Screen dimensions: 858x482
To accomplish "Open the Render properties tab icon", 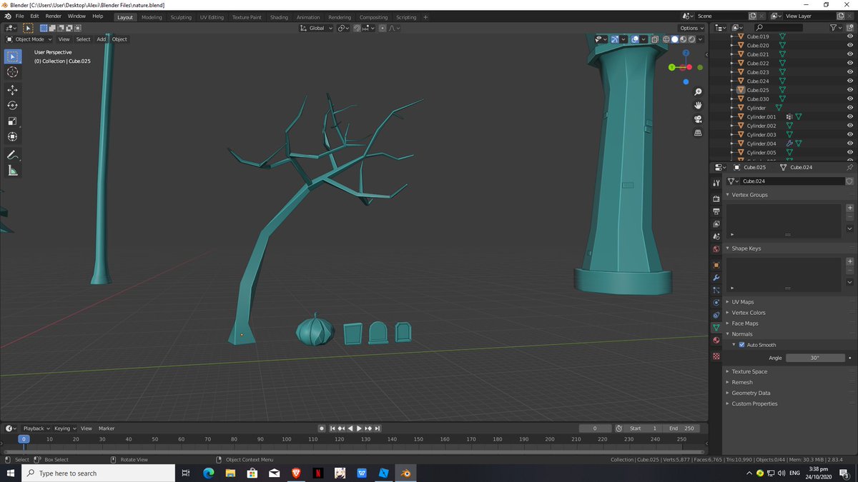I will point(716,199).
